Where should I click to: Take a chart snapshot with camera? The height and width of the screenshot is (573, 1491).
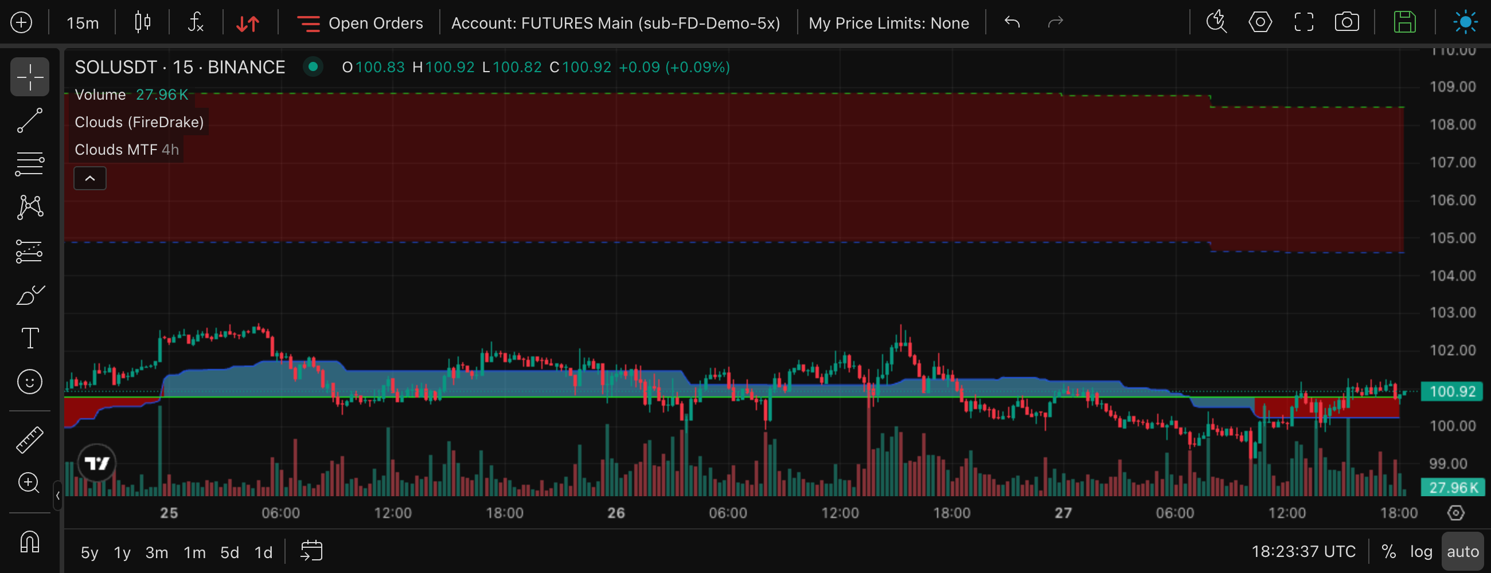point(1347,22)
